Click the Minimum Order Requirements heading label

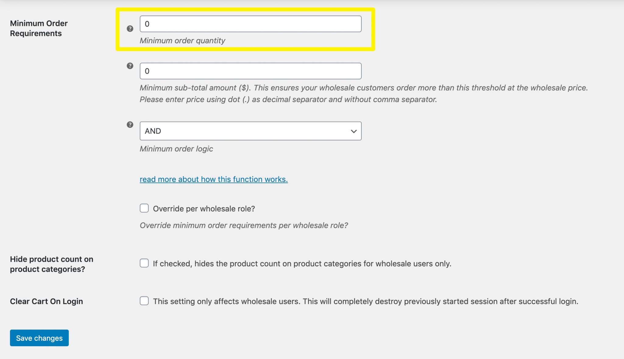click(x=39, y=28)
